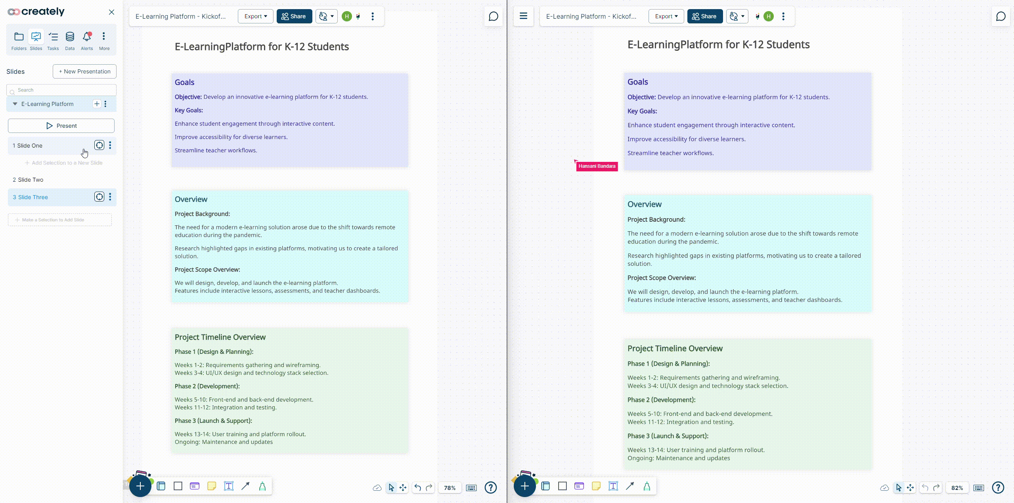Image resolution: width=1014 pixels, height=503 pixels.
Task: Click Share button in left window
Action: (x=294, y=16)
